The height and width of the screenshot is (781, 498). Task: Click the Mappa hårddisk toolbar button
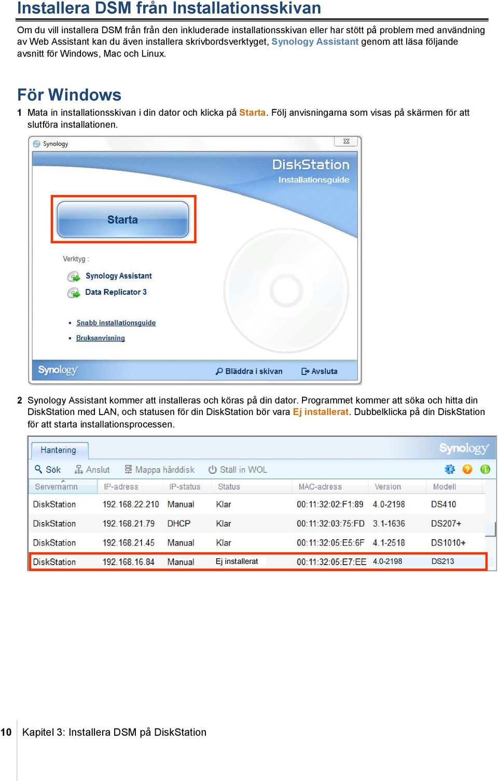click(159, 470)
